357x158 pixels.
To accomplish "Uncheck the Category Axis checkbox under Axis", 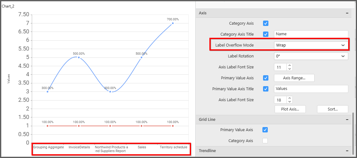I will [266, 23].
